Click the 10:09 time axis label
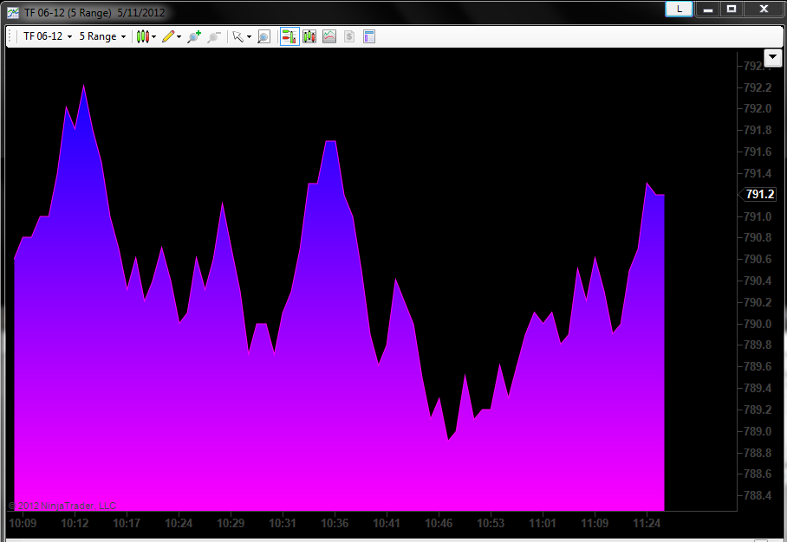 click(x=23, y=524)
